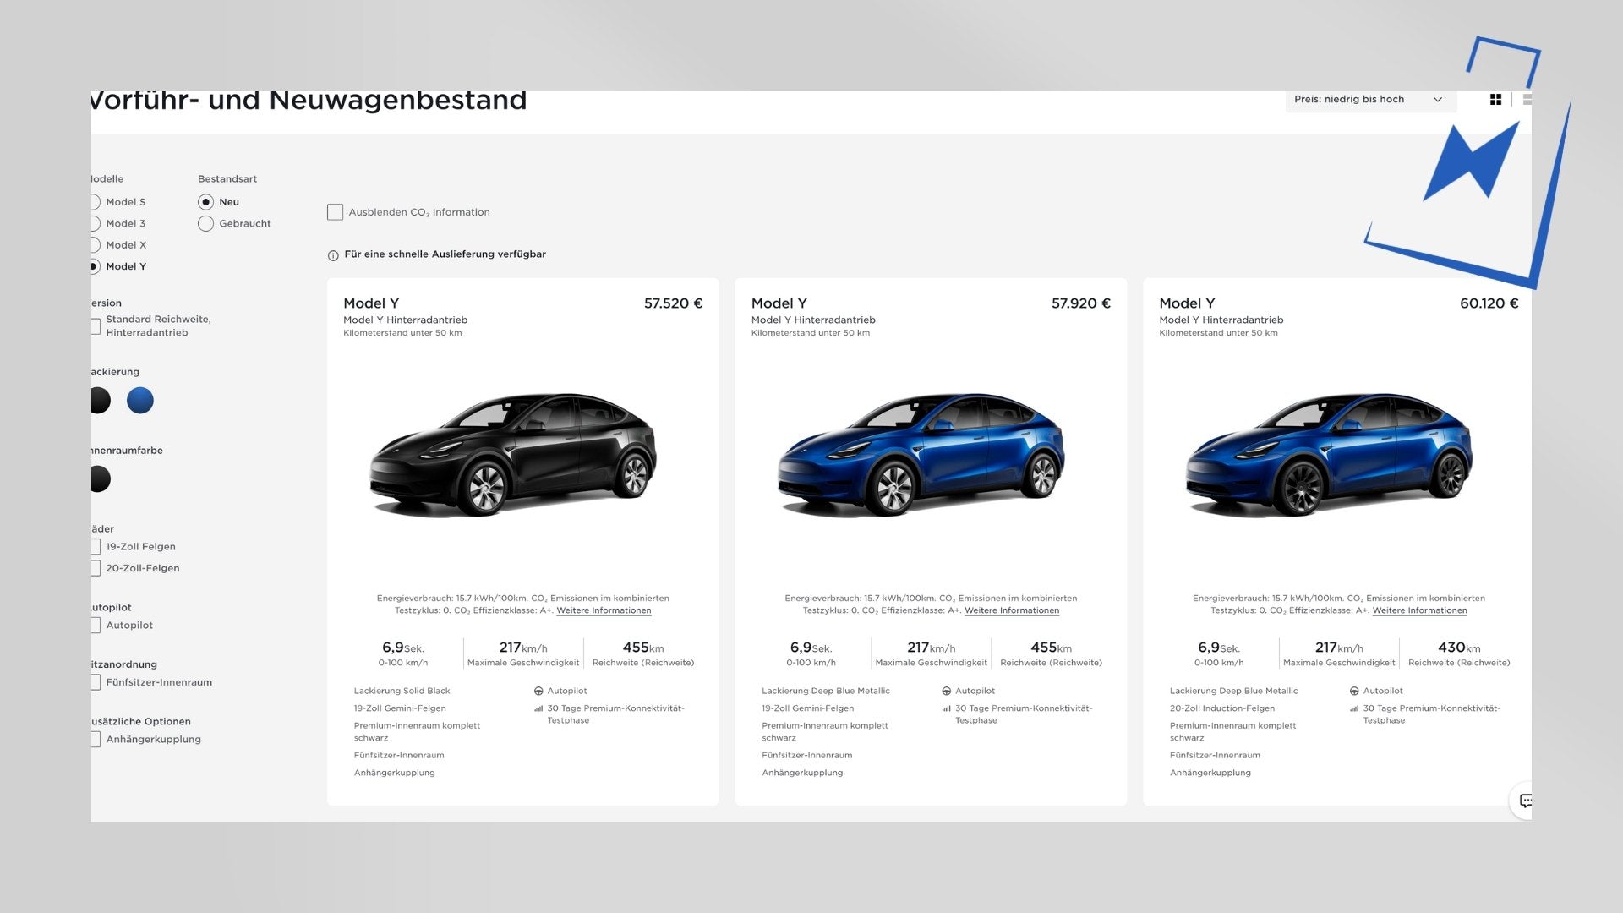The width and height of the screenshot is (1623, 913).
Task: Click Autopilot steering icon on black Model Y
Action: coord(538,692)
